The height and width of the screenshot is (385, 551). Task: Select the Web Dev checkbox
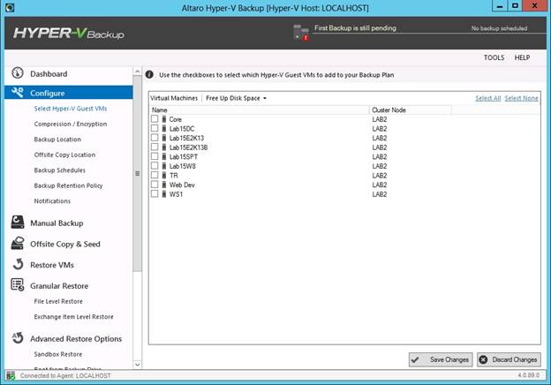click(155, 185)
